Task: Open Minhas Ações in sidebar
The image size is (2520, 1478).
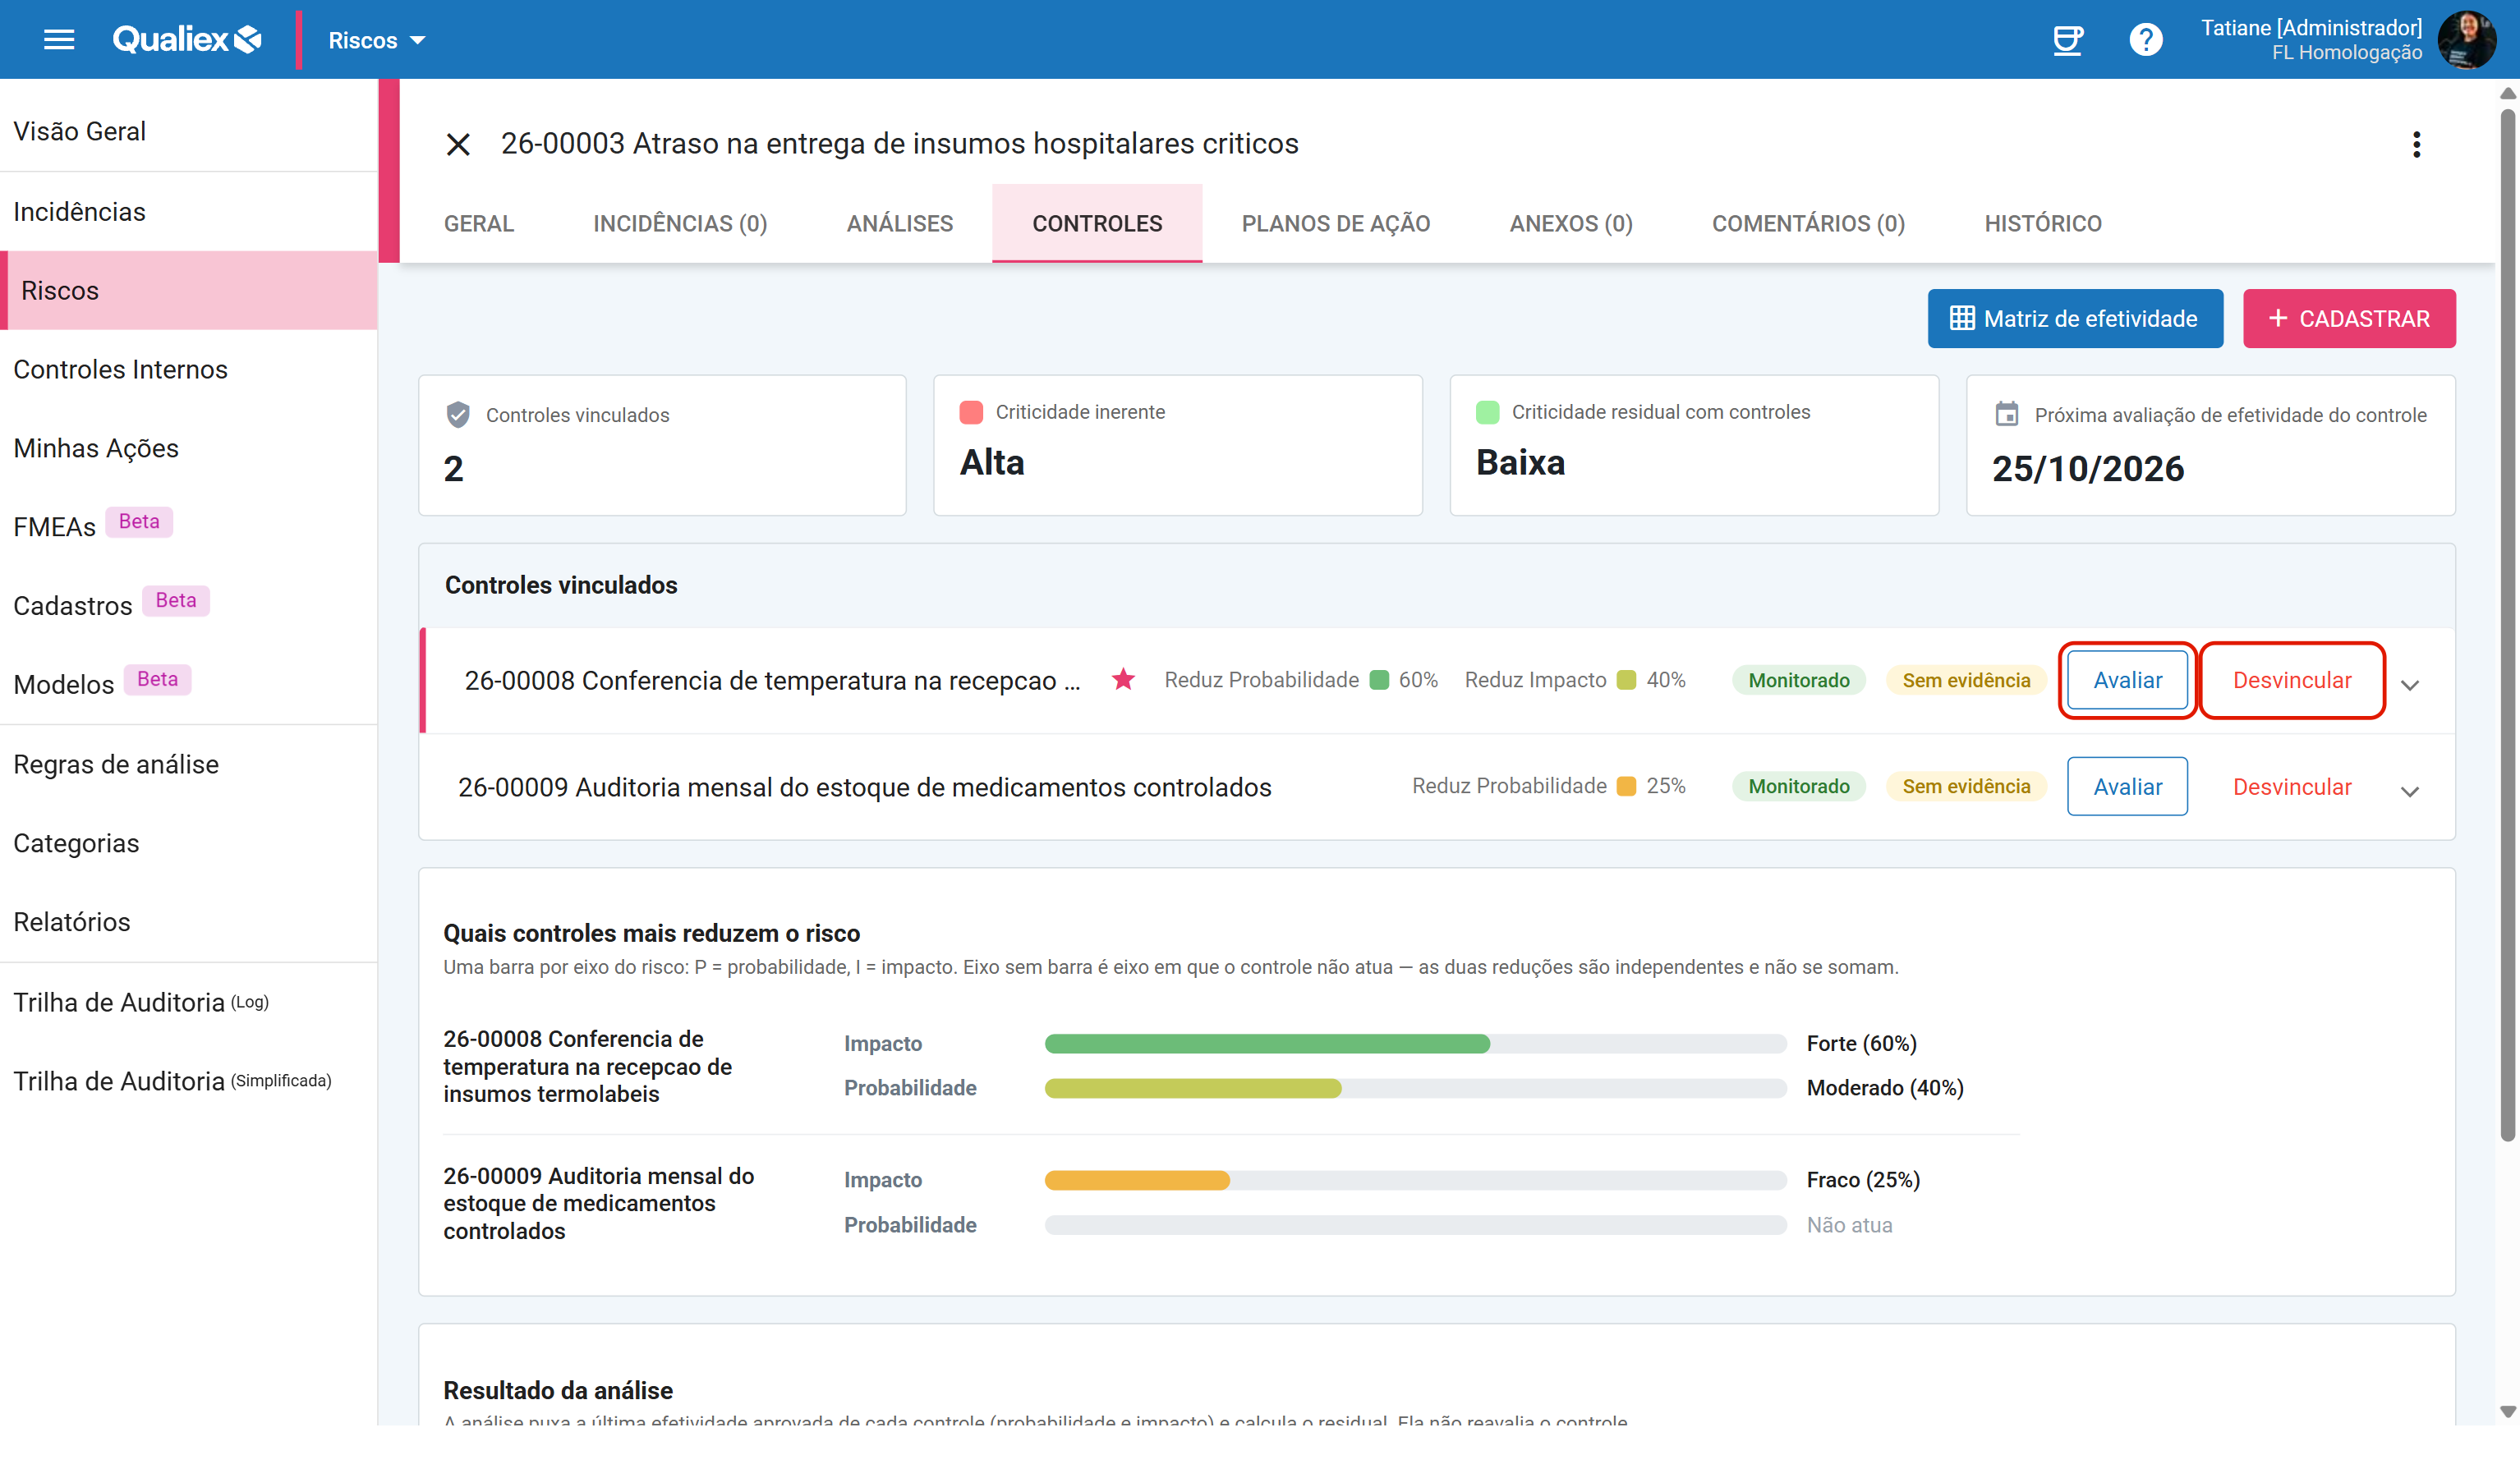Action: (189, 448)
